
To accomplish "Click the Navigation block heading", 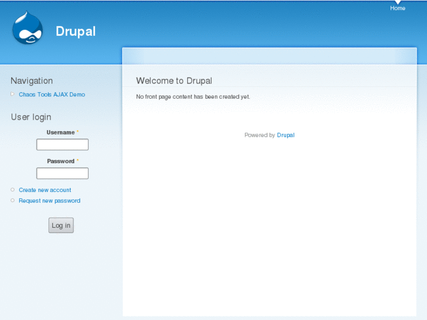I will tap(32, 81).
